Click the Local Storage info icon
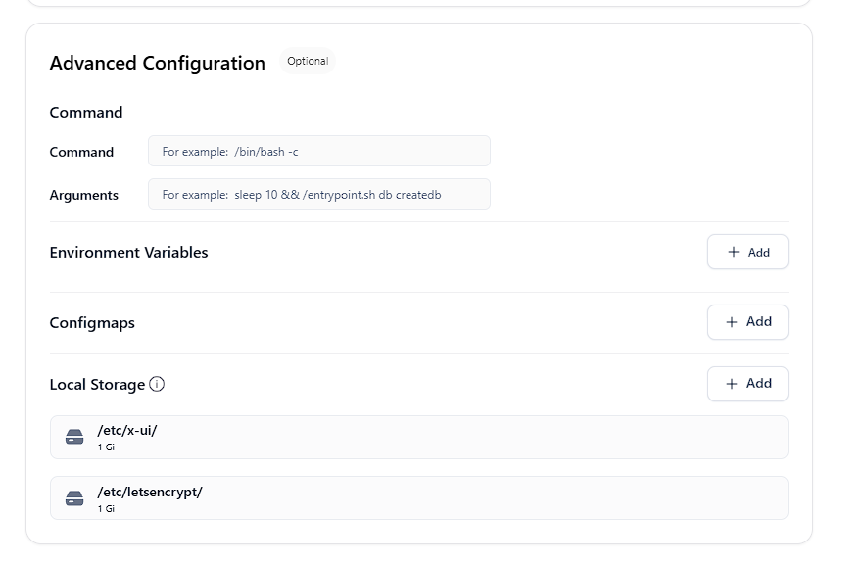Screen dimensions: 866x564 click(x=157, y=384)
